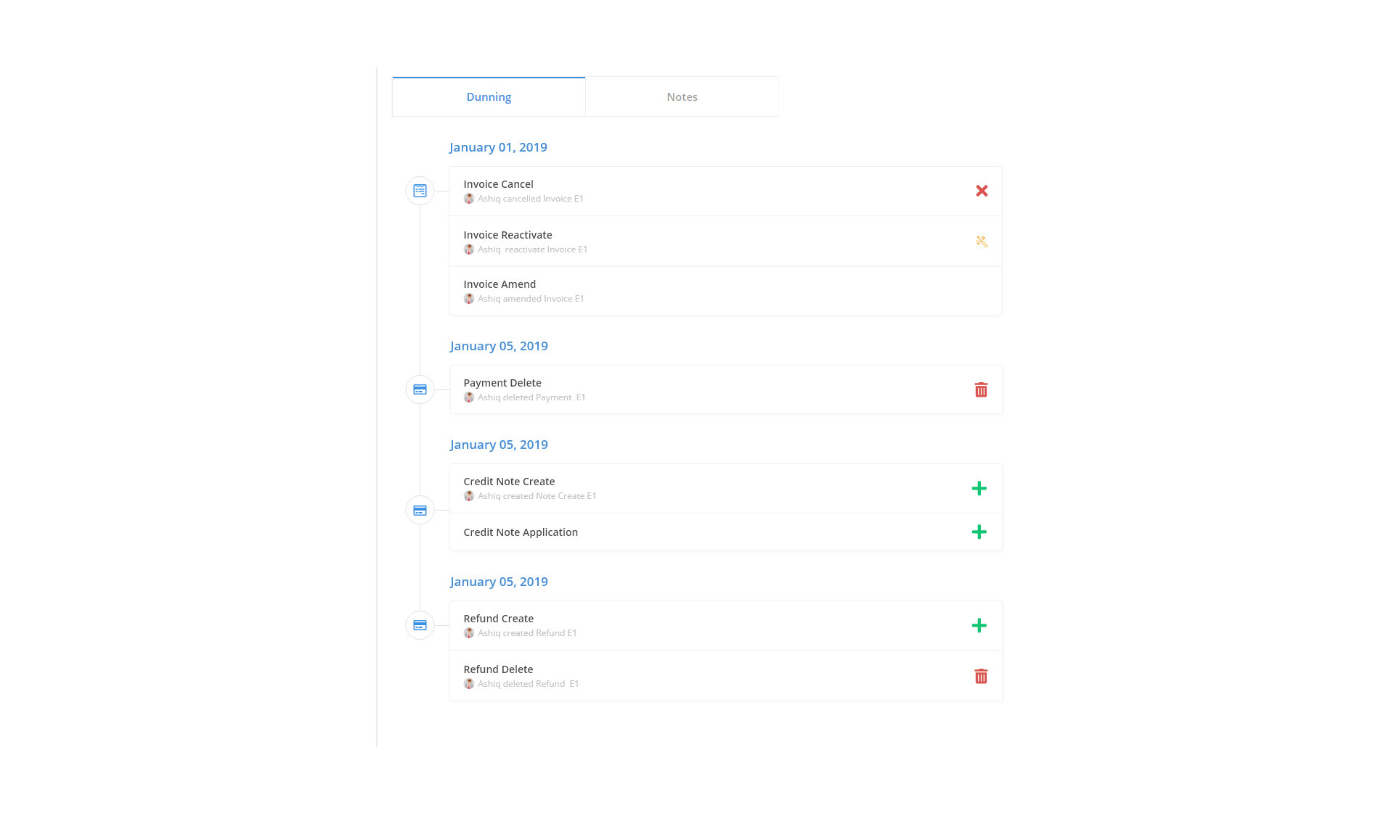
Task: Click the green plus on Refund Create
Action: click(979, 626)
